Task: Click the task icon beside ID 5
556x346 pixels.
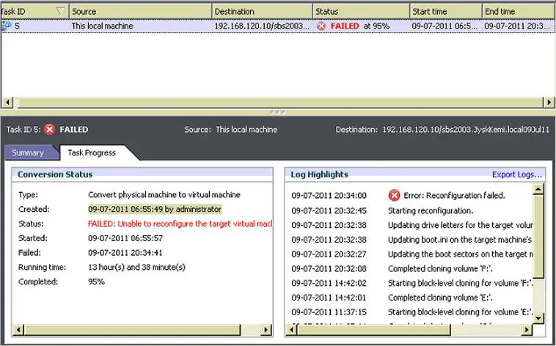Action: point(7,26)
